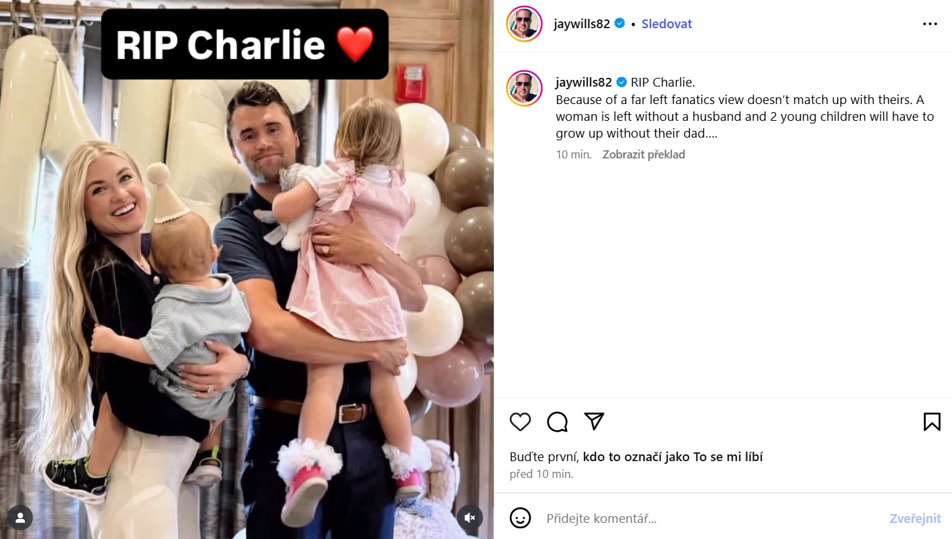Image resolution: width=952 pixels, height=539 pixels.
Task: Show tagged people icon on the video
Action: click(x=20, y=518)
